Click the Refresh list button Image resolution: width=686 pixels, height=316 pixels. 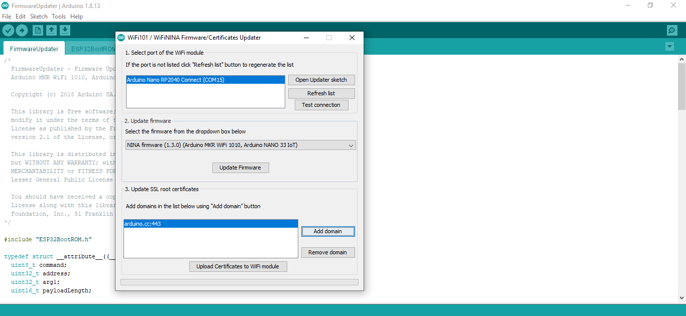[x=321, y=93]
